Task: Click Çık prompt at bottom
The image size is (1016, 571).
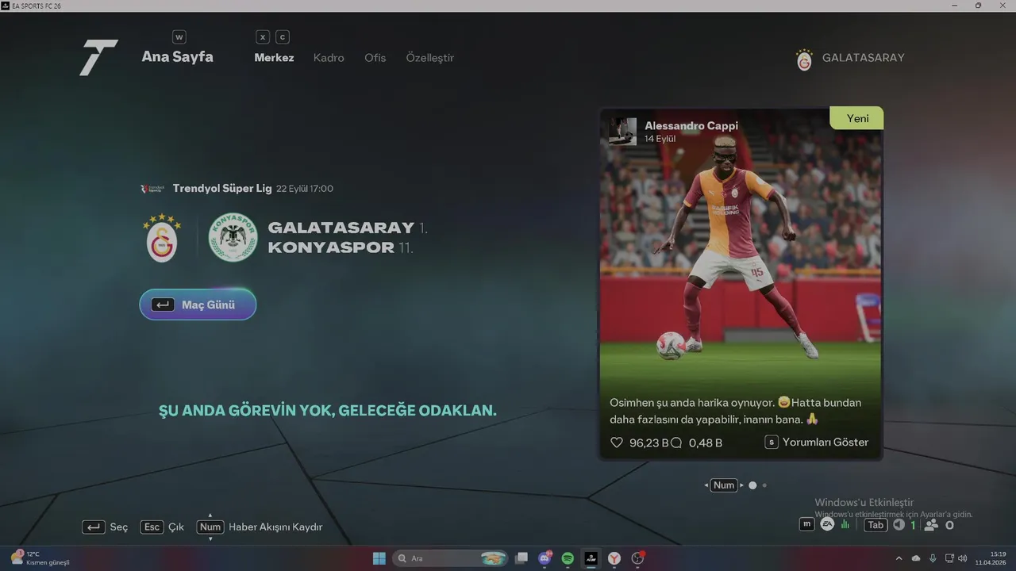Action: pyautogui.click(x=176, y=527)
